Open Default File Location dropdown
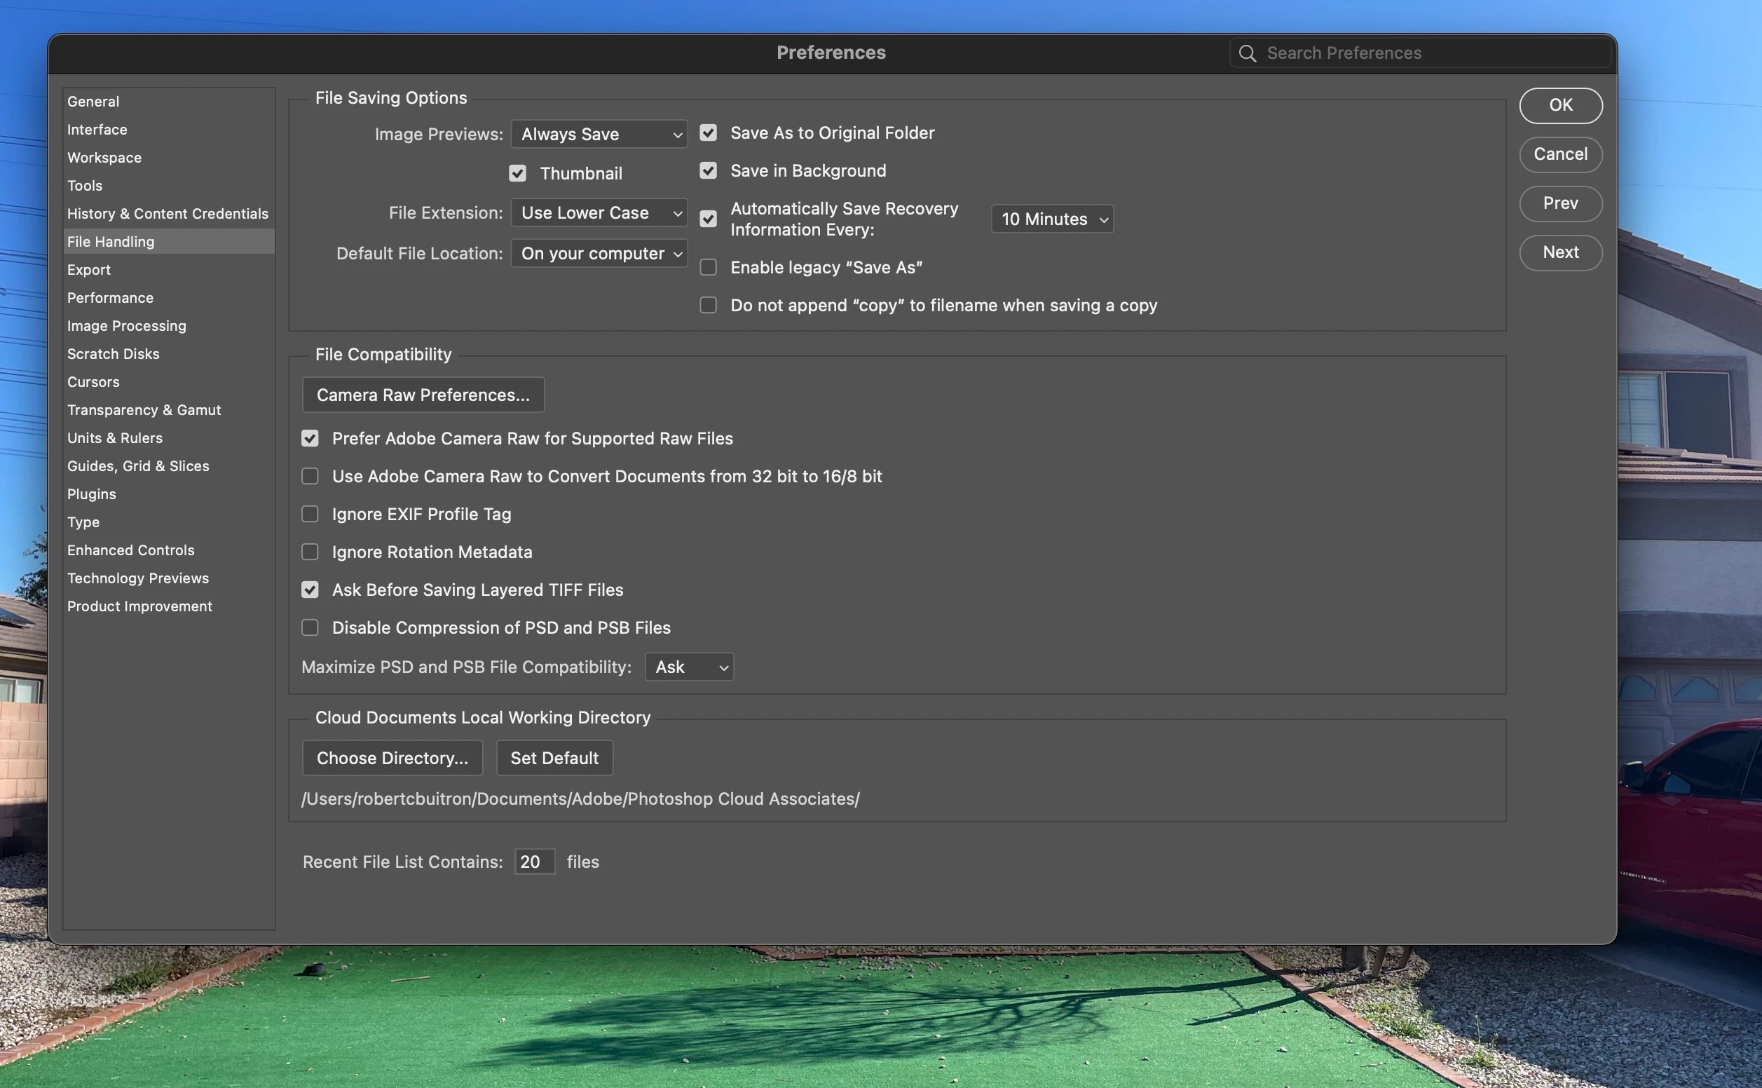Screen dimensions: 1762x1088 (599, 253)
